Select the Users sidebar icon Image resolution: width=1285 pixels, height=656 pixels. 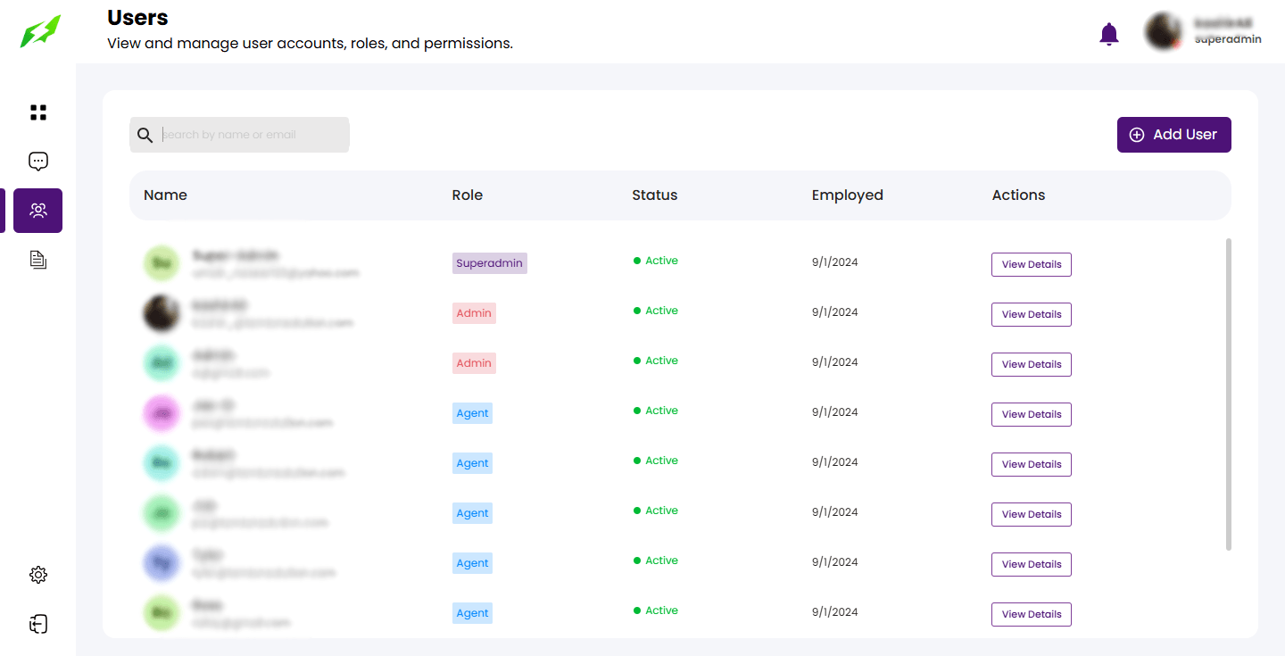(38, 211)
